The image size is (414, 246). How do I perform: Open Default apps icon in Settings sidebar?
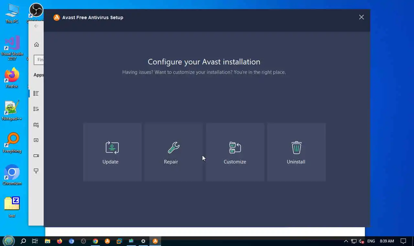coord(36,109)
